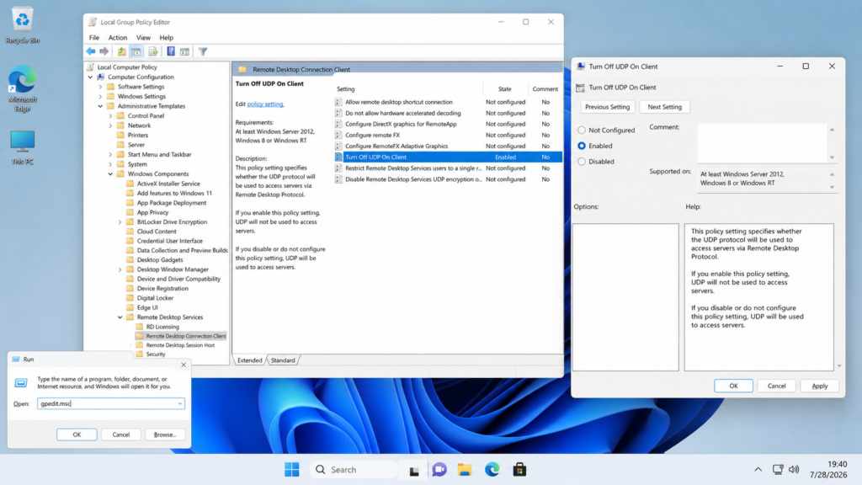The image size is (862, 485).
Task: Click the Computer Configuration node icon
Action: pos(101,77)
